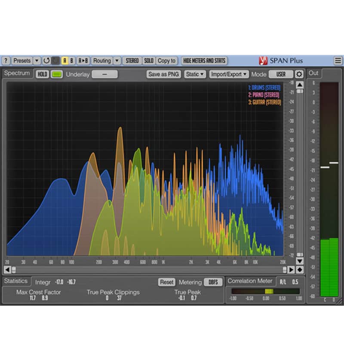The height and width of the screenshot is (344, 344).
Task: Click the True Peak label
Action: coord(187,292)
